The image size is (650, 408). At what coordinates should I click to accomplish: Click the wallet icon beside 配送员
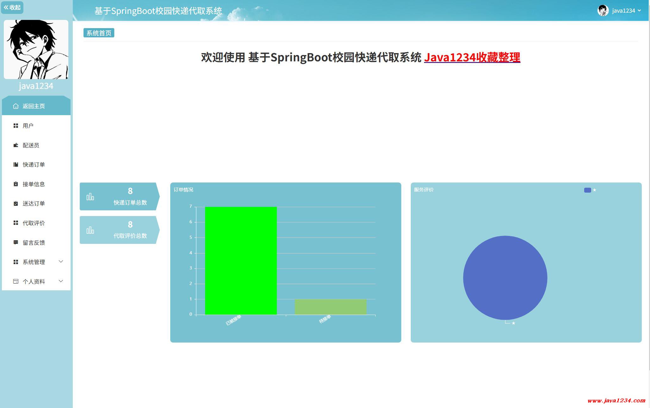(16, 145)
